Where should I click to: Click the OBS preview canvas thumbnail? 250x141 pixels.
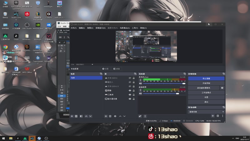[x=146, y=46]
